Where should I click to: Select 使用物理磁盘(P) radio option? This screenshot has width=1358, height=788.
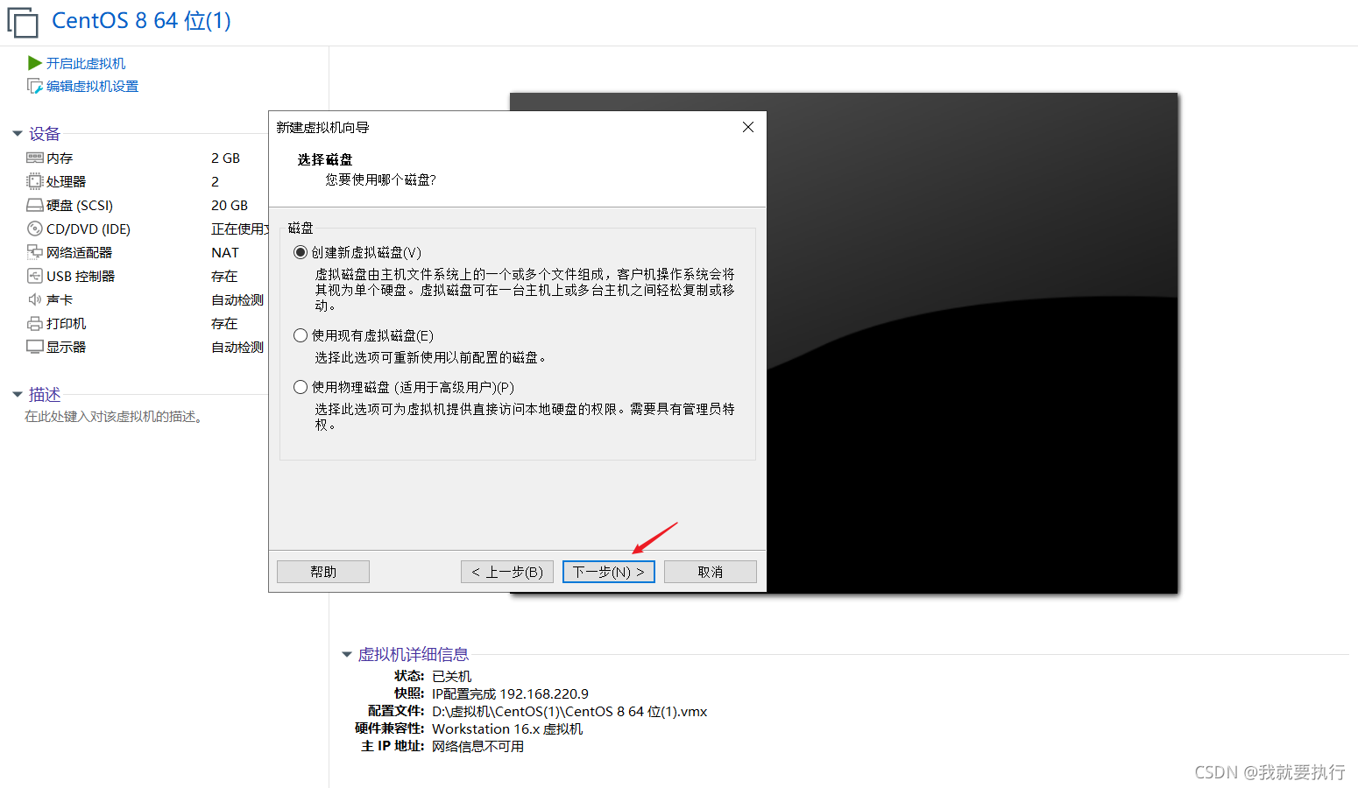coord(301,387)
